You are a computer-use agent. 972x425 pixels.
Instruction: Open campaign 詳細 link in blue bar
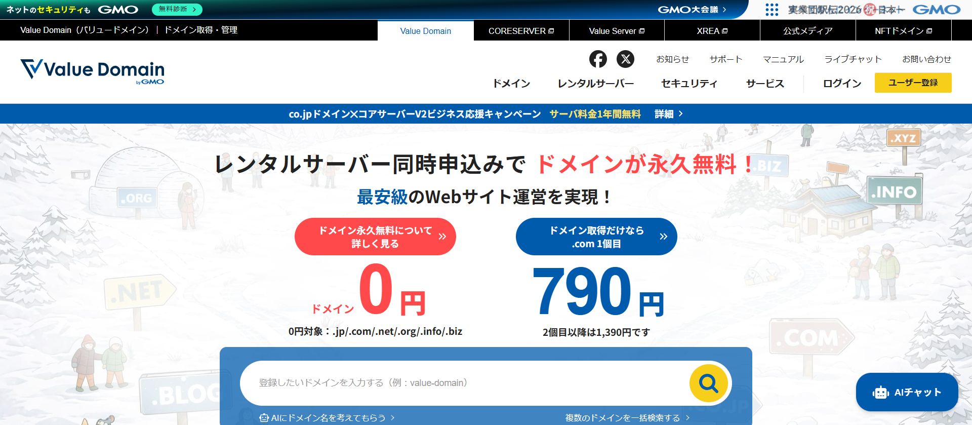click(669, 114)
